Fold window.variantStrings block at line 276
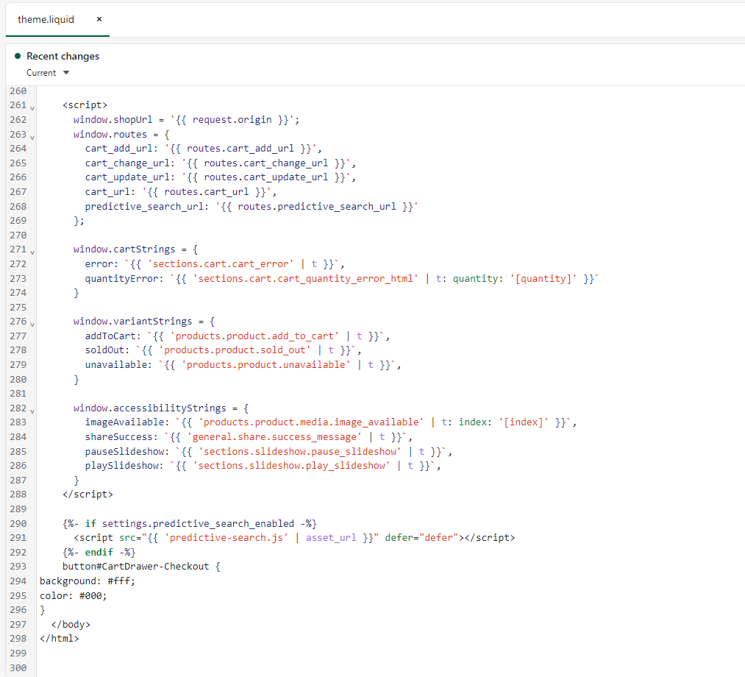Image resolution: width=745 pixels, height=677 pixels. tap(32, 324)
